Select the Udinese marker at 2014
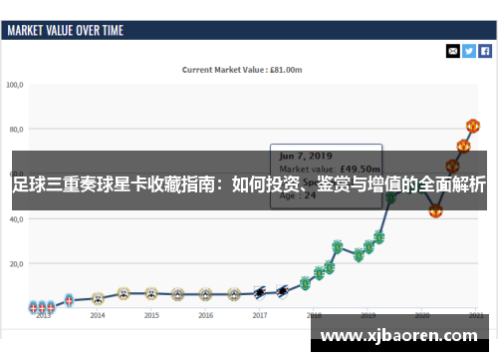The image size is (498, 361). 98,298
